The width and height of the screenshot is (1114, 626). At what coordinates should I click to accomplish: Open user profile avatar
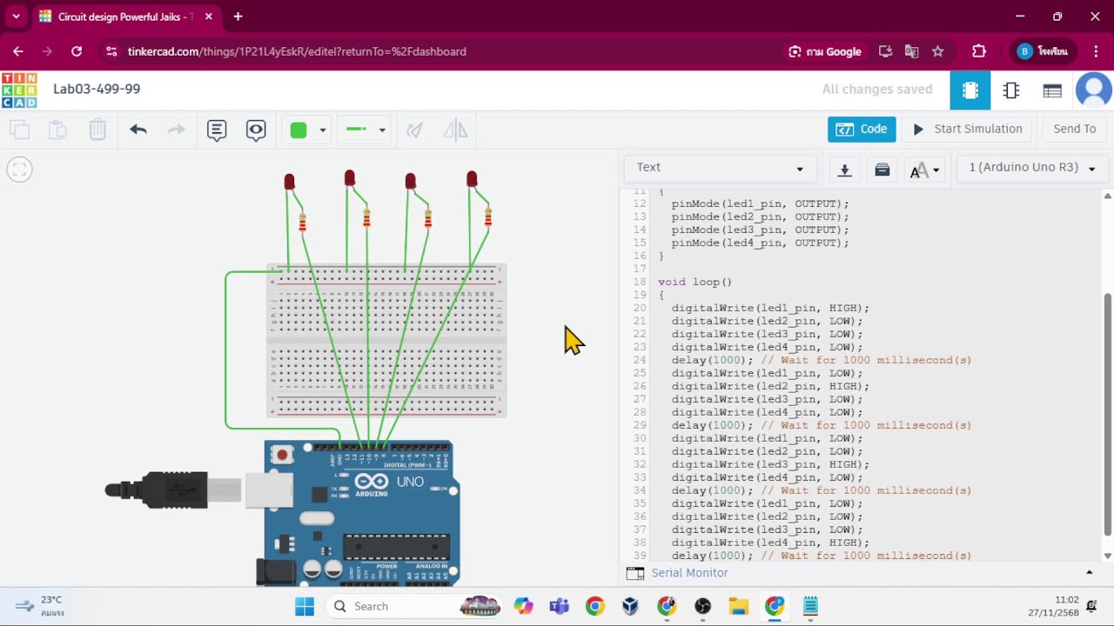[x=1094, y=90]
